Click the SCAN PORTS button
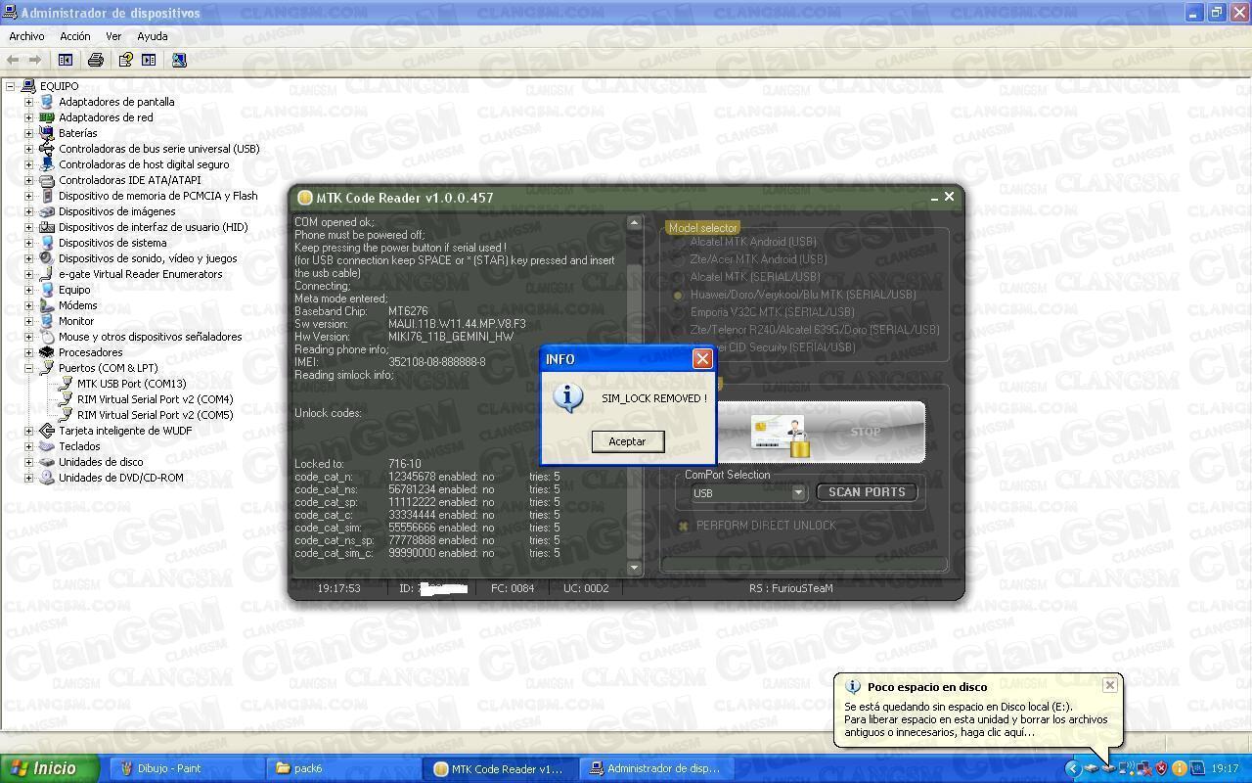The width and height of the screenshot is (1252, 783). coord(867,492)
